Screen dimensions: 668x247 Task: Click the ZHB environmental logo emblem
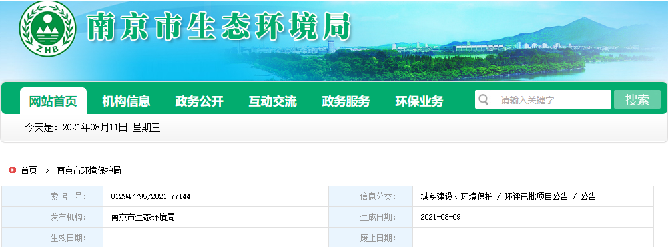(48, 29)
